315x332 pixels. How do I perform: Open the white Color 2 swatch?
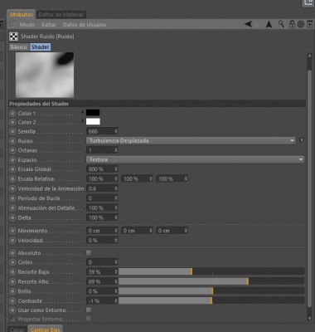93,121
